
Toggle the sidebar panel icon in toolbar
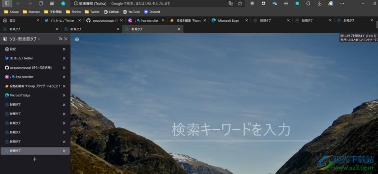click(x=7, y=3)
